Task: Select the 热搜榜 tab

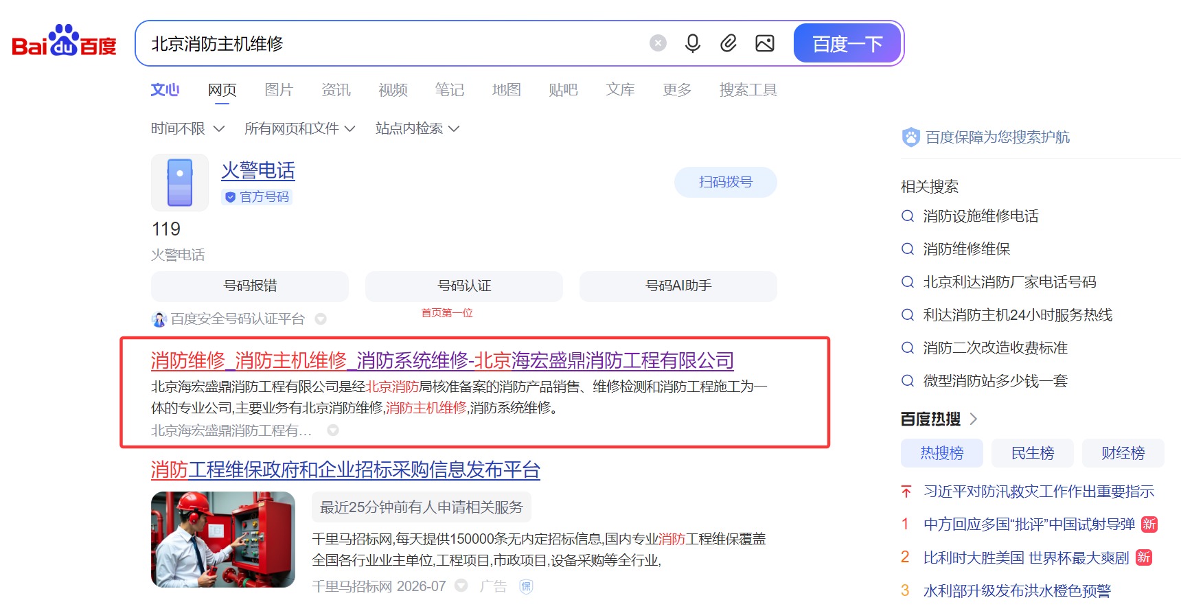Action: click(x=942, y=453)
